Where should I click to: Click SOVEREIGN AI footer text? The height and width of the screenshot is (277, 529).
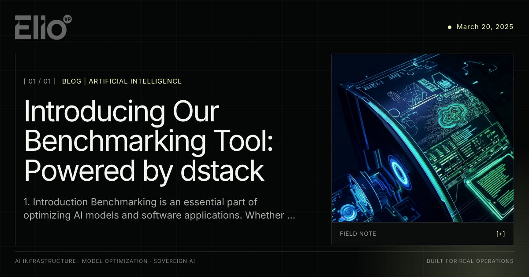pos(174,261)
